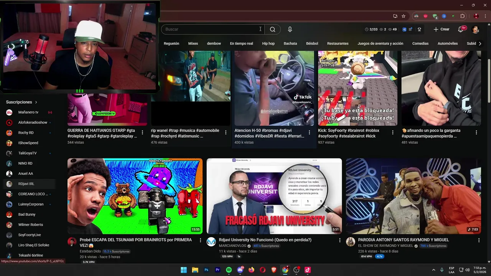Screen dimensions: 491x276
Task: Select the En tiempo real chip
Action: coord(241,44)
